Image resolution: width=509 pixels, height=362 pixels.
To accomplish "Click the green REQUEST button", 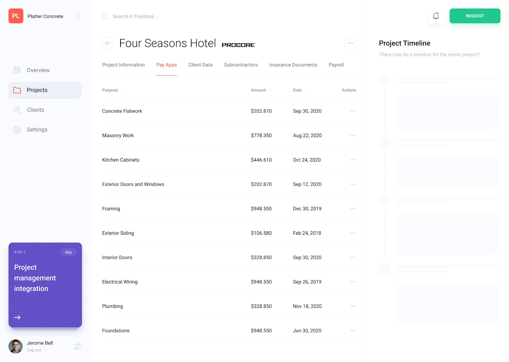I will (475, 16).
